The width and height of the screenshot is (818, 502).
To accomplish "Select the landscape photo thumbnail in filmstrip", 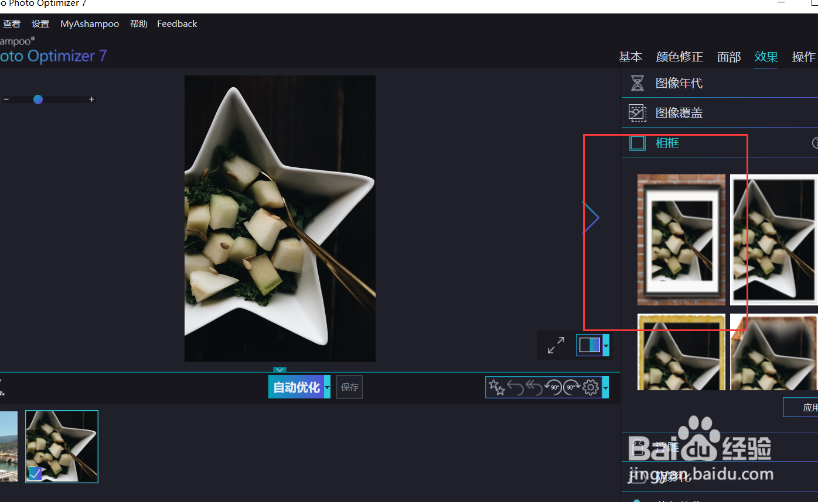I will (8, 446).
